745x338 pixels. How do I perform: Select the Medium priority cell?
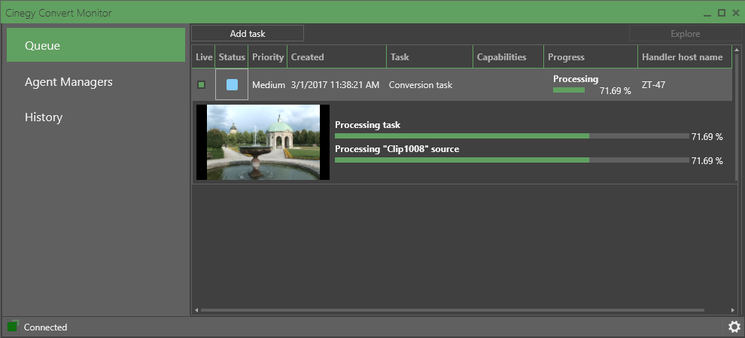point(269,85)
